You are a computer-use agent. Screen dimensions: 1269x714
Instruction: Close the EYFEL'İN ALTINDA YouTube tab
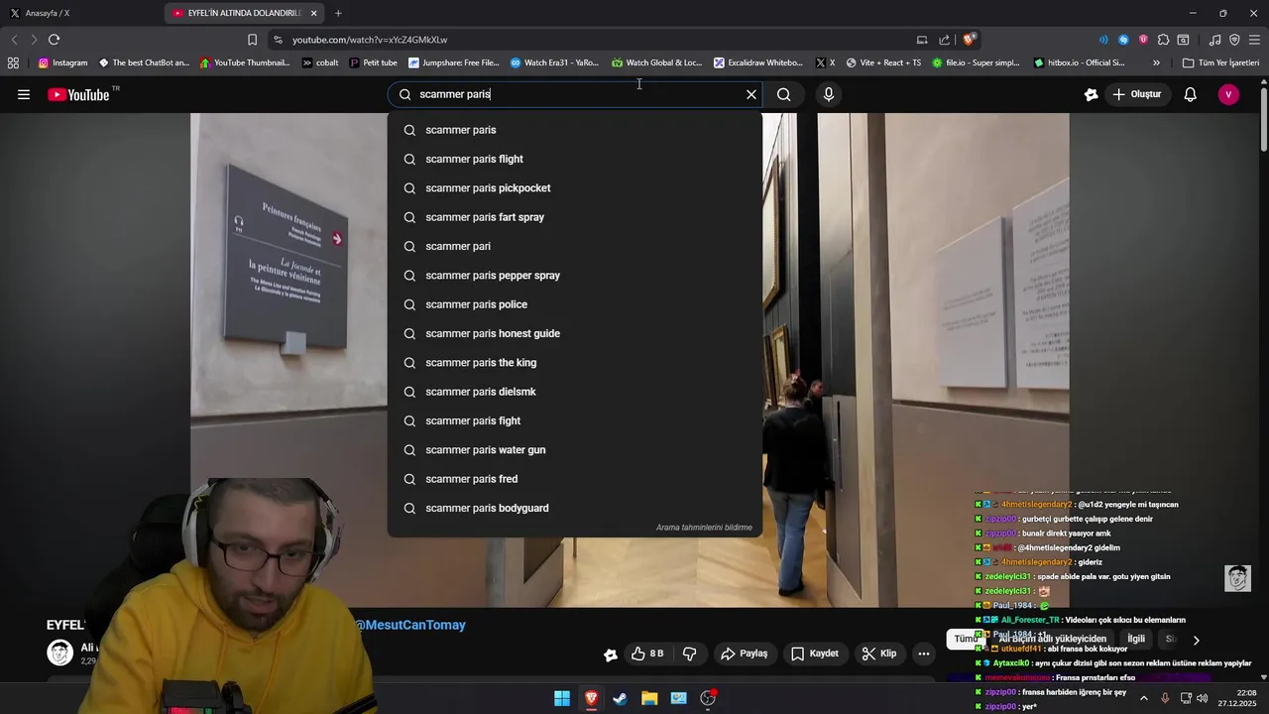click(x=314, y=13)
